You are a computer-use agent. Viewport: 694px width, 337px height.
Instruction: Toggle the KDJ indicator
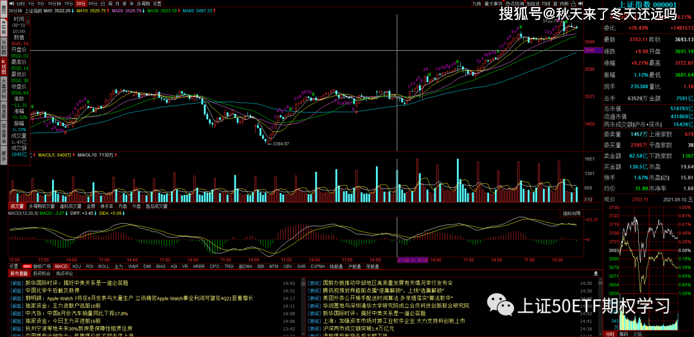[x=77, y=266]
